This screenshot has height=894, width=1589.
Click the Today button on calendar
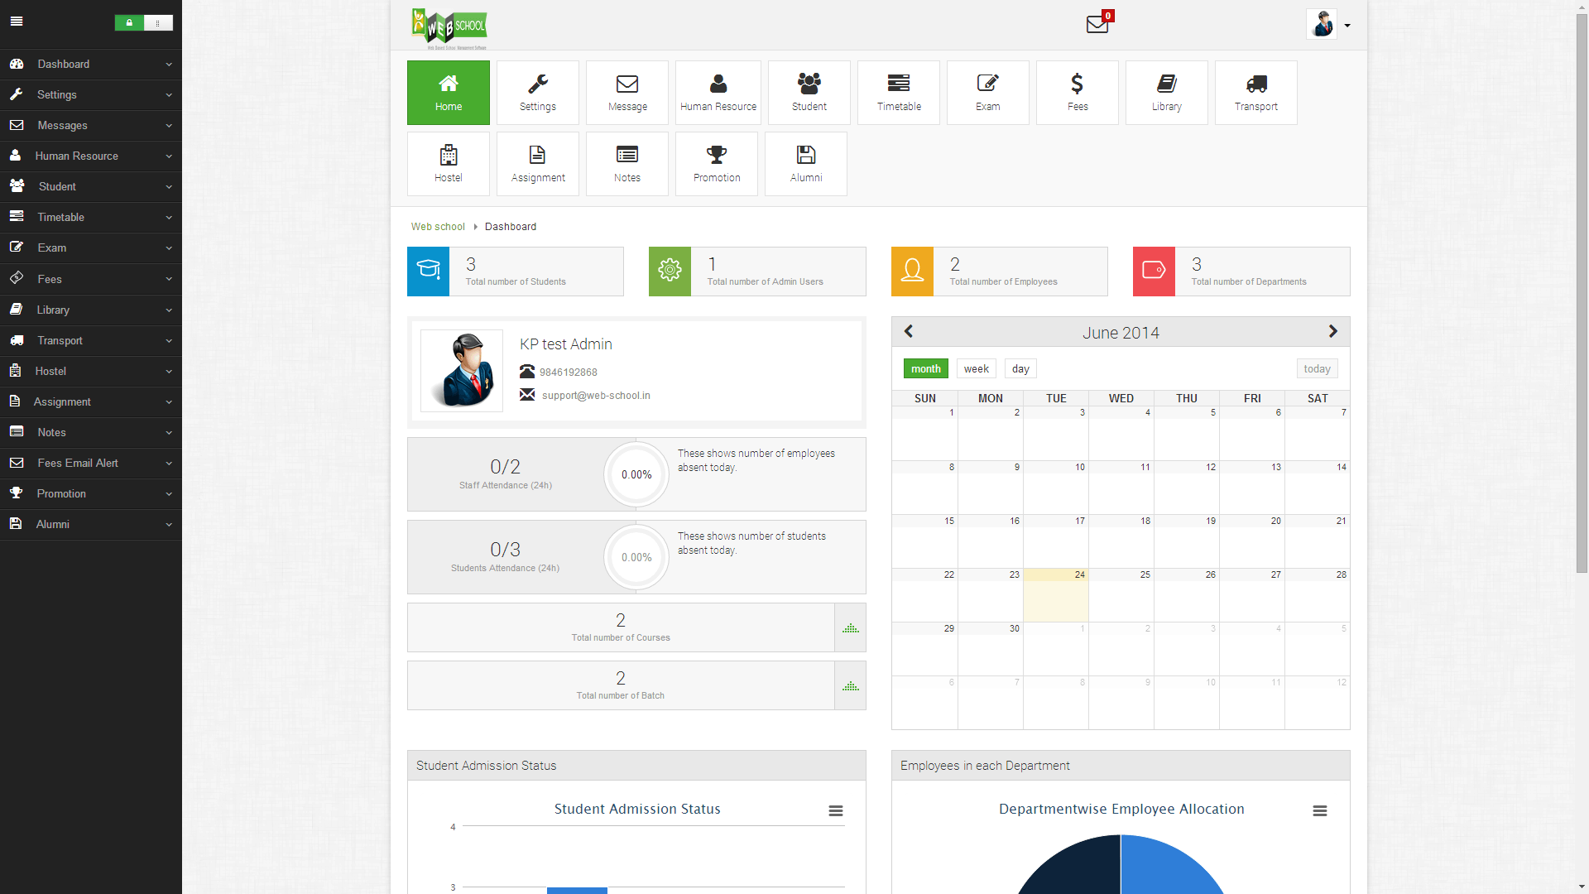point(1318,368)
